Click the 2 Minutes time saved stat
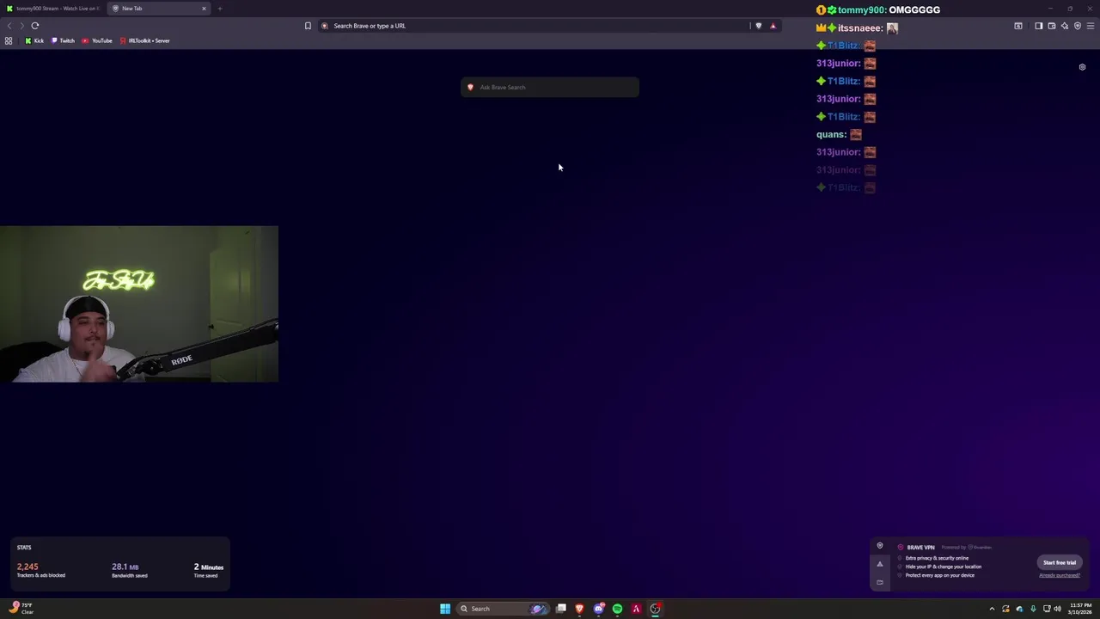This screenshot has height=619, width=1100. tap(208, 570)
